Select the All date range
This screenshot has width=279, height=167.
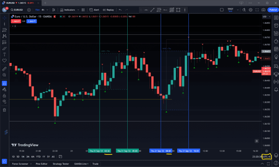pyautogui.click(x=53, y=157)
